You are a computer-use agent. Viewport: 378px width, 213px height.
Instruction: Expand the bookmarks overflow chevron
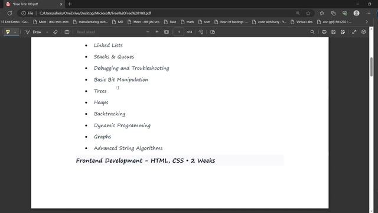(x=367, y=22)
